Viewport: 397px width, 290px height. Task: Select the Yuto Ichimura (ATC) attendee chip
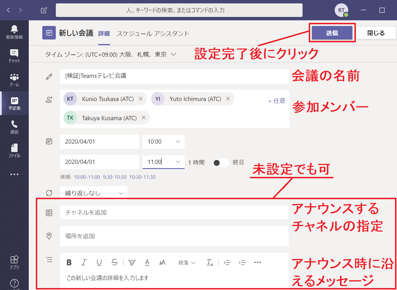click(193, 99)
